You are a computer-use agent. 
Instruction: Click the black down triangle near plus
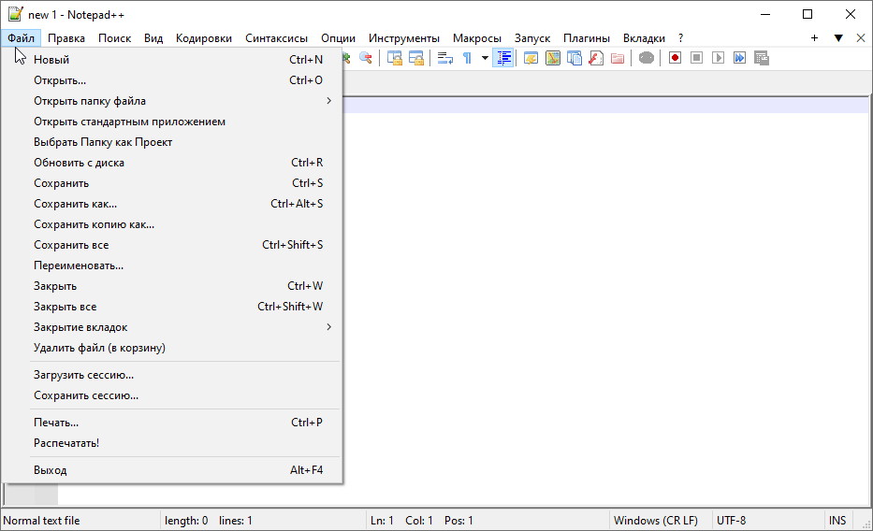click(838, 37)
